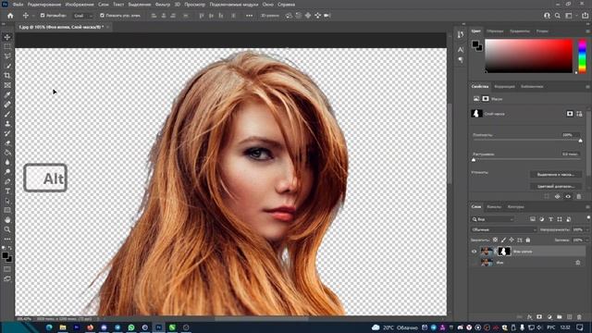Viewport: 592px width, 333px height.
Task: Add a layer style with fx icon
Action: [529, 317]
